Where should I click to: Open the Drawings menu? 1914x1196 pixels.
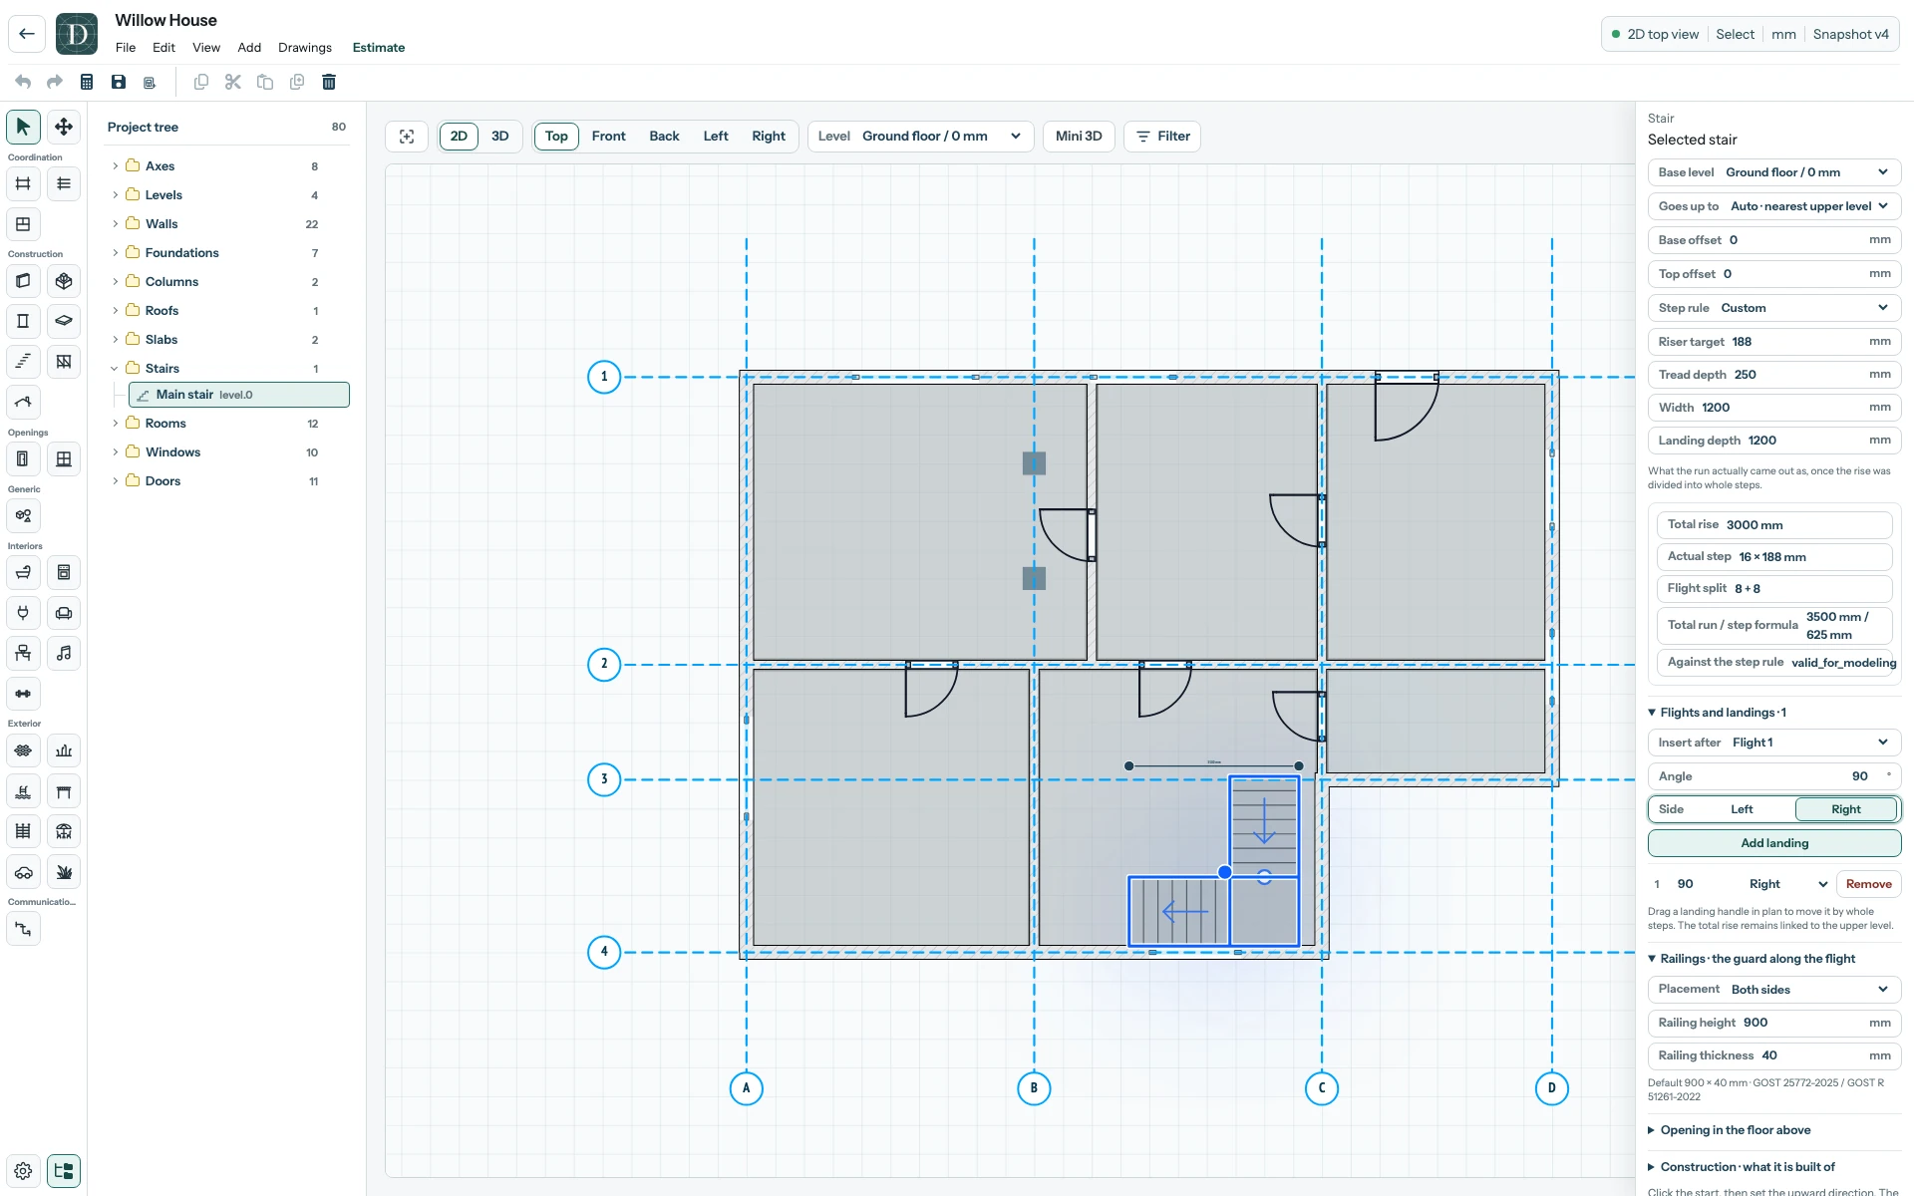pos(305,48)
